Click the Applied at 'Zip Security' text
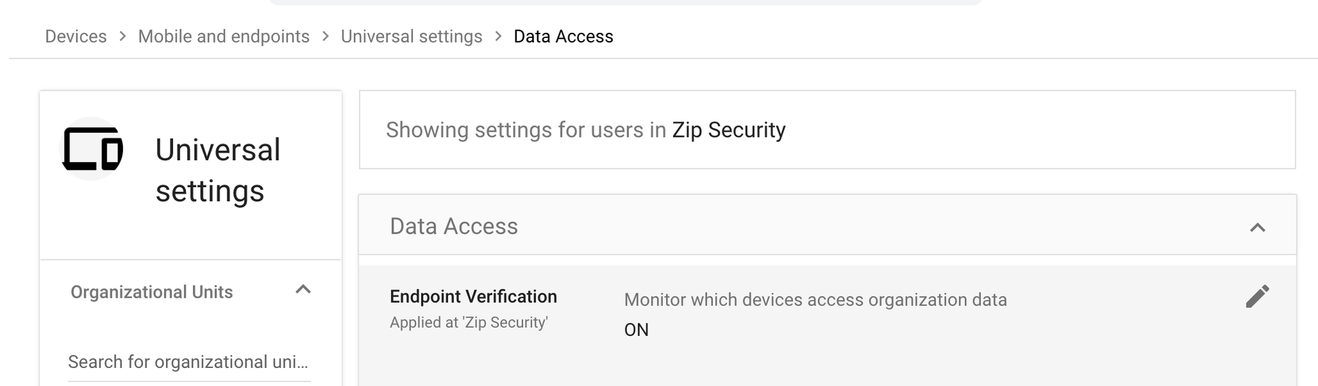The image size is (1318, 386). click(469, 322)
